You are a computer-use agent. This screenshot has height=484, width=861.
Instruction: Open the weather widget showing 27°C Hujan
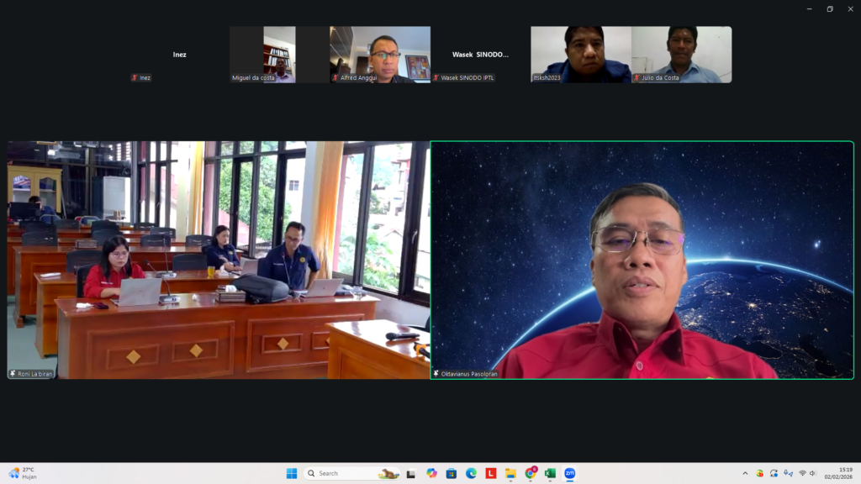point(24,473)
